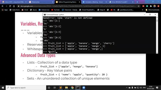Open the Classroom - Udacity bookmark
161x90 pixels.
click(69, 10)
